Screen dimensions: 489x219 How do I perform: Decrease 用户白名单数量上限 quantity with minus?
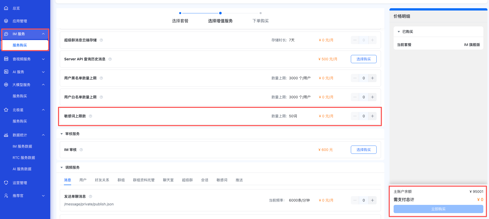355,97
